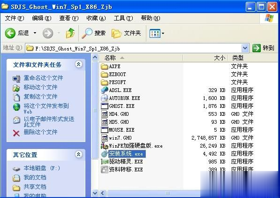Open the Edit (编辑) menu
Screen dimensions: 280x198
tap(42, 18)
